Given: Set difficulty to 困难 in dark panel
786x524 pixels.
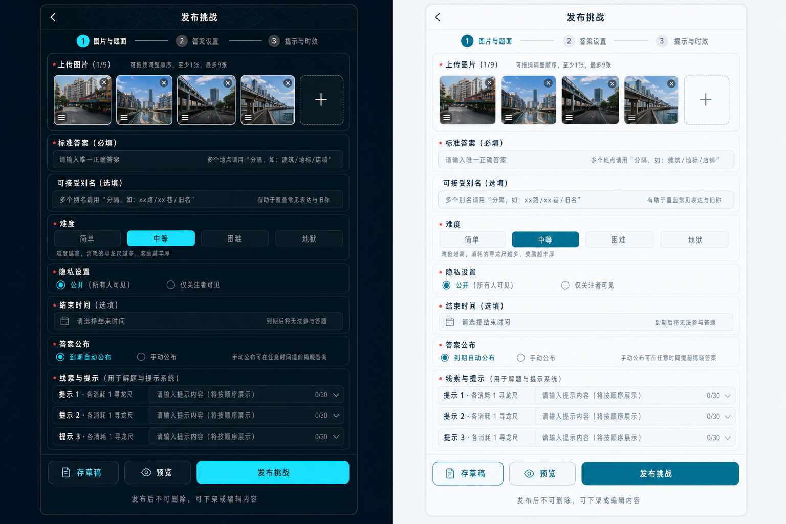Looking at the screenshot, I should [234, 238].
